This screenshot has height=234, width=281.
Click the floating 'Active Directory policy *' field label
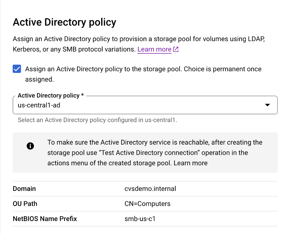50,96
